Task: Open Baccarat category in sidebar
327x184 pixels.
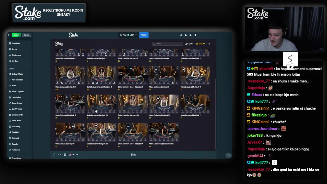Action: coord(14,138)
